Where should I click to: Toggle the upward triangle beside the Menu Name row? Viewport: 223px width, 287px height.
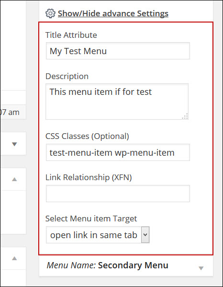click(14, 258)
